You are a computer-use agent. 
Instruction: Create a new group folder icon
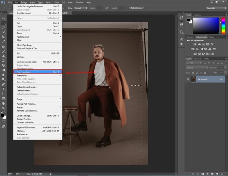212,174
